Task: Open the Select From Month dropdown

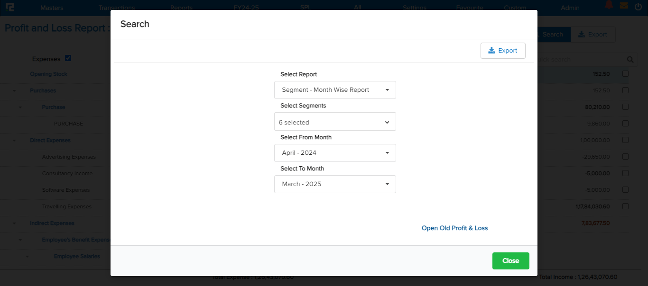Action: tap(335, 153)
